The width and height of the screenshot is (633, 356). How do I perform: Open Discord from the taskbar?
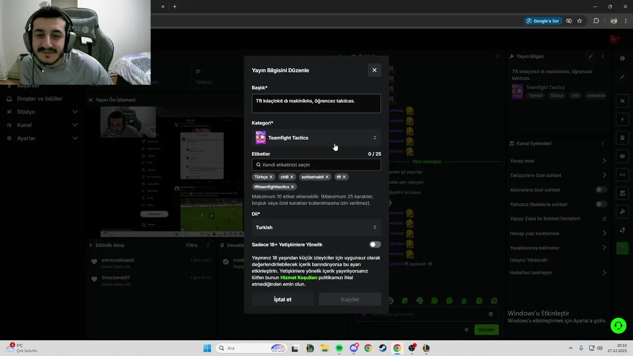click(354, 348)
